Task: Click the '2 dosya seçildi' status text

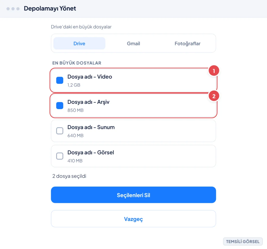Action: (x=69, y=176)
